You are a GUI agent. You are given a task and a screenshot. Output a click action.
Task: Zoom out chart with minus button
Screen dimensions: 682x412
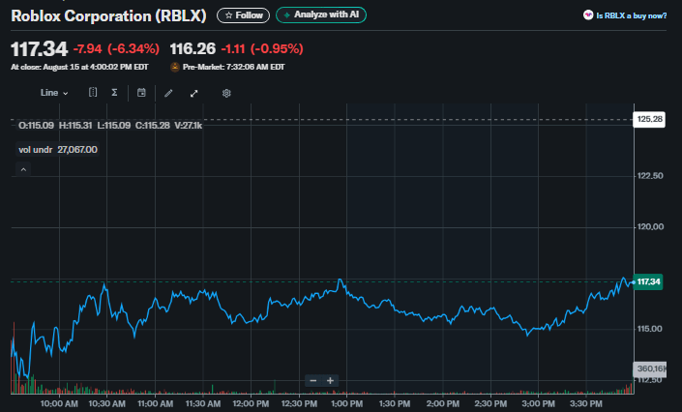pyautogui.click(x=313, y=381)
